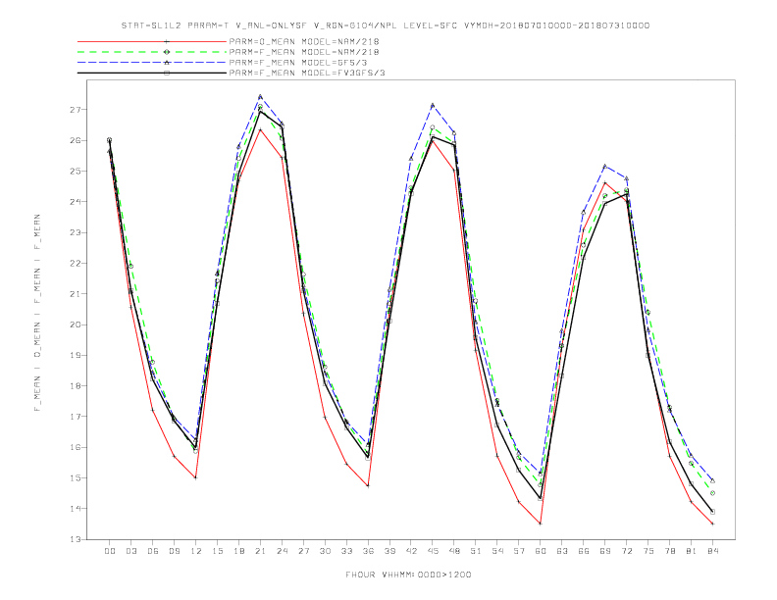The width and height of the screenshot is (777, 600).
Task: Click x-axis forecast hour label 54
Action: 497,551
